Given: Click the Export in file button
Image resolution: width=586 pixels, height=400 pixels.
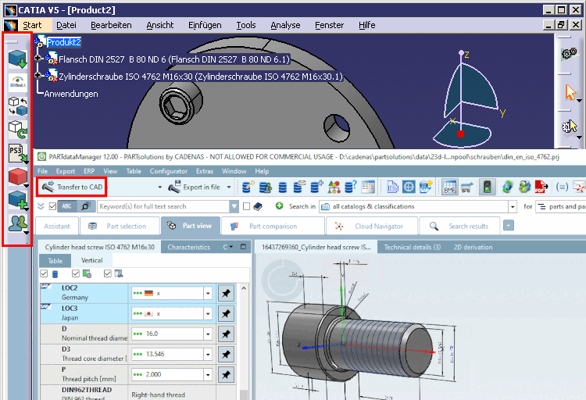Looking at the screenshot, I should [201, 187].
